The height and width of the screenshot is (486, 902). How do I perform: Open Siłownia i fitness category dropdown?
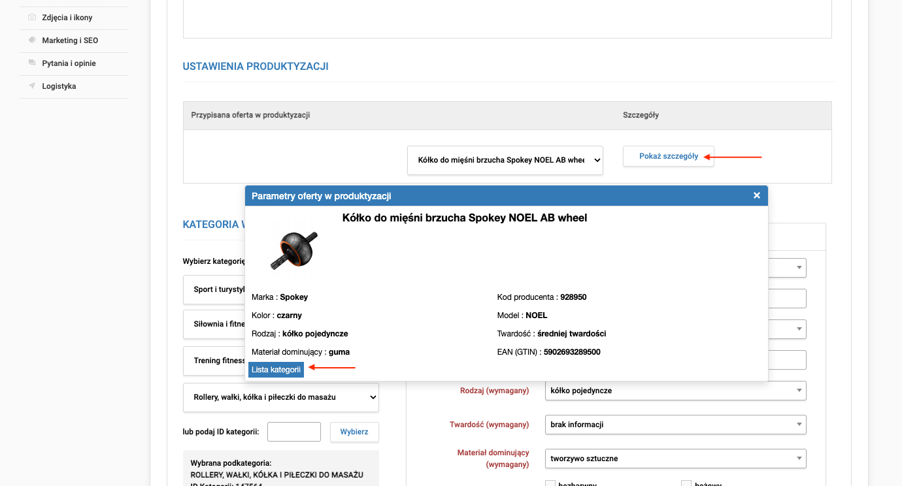(214, 324)
